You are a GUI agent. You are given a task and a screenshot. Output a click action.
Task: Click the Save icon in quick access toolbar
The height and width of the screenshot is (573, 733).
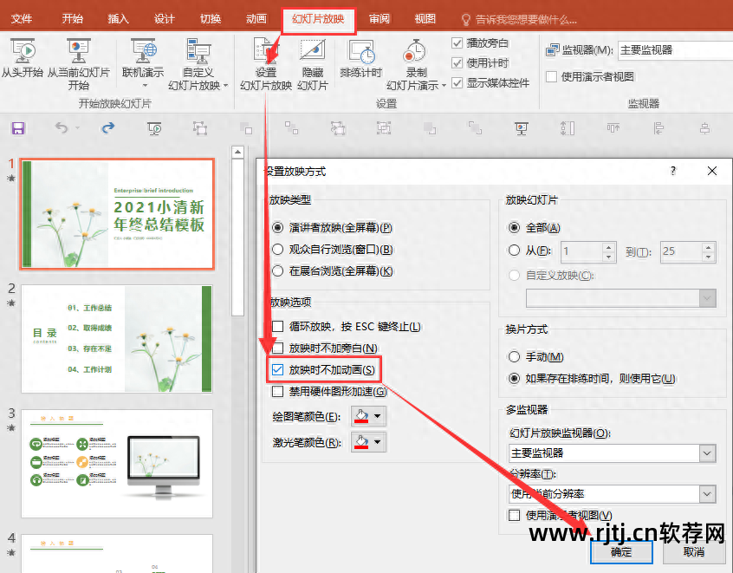pyautogui.click(x=17, y=128)
